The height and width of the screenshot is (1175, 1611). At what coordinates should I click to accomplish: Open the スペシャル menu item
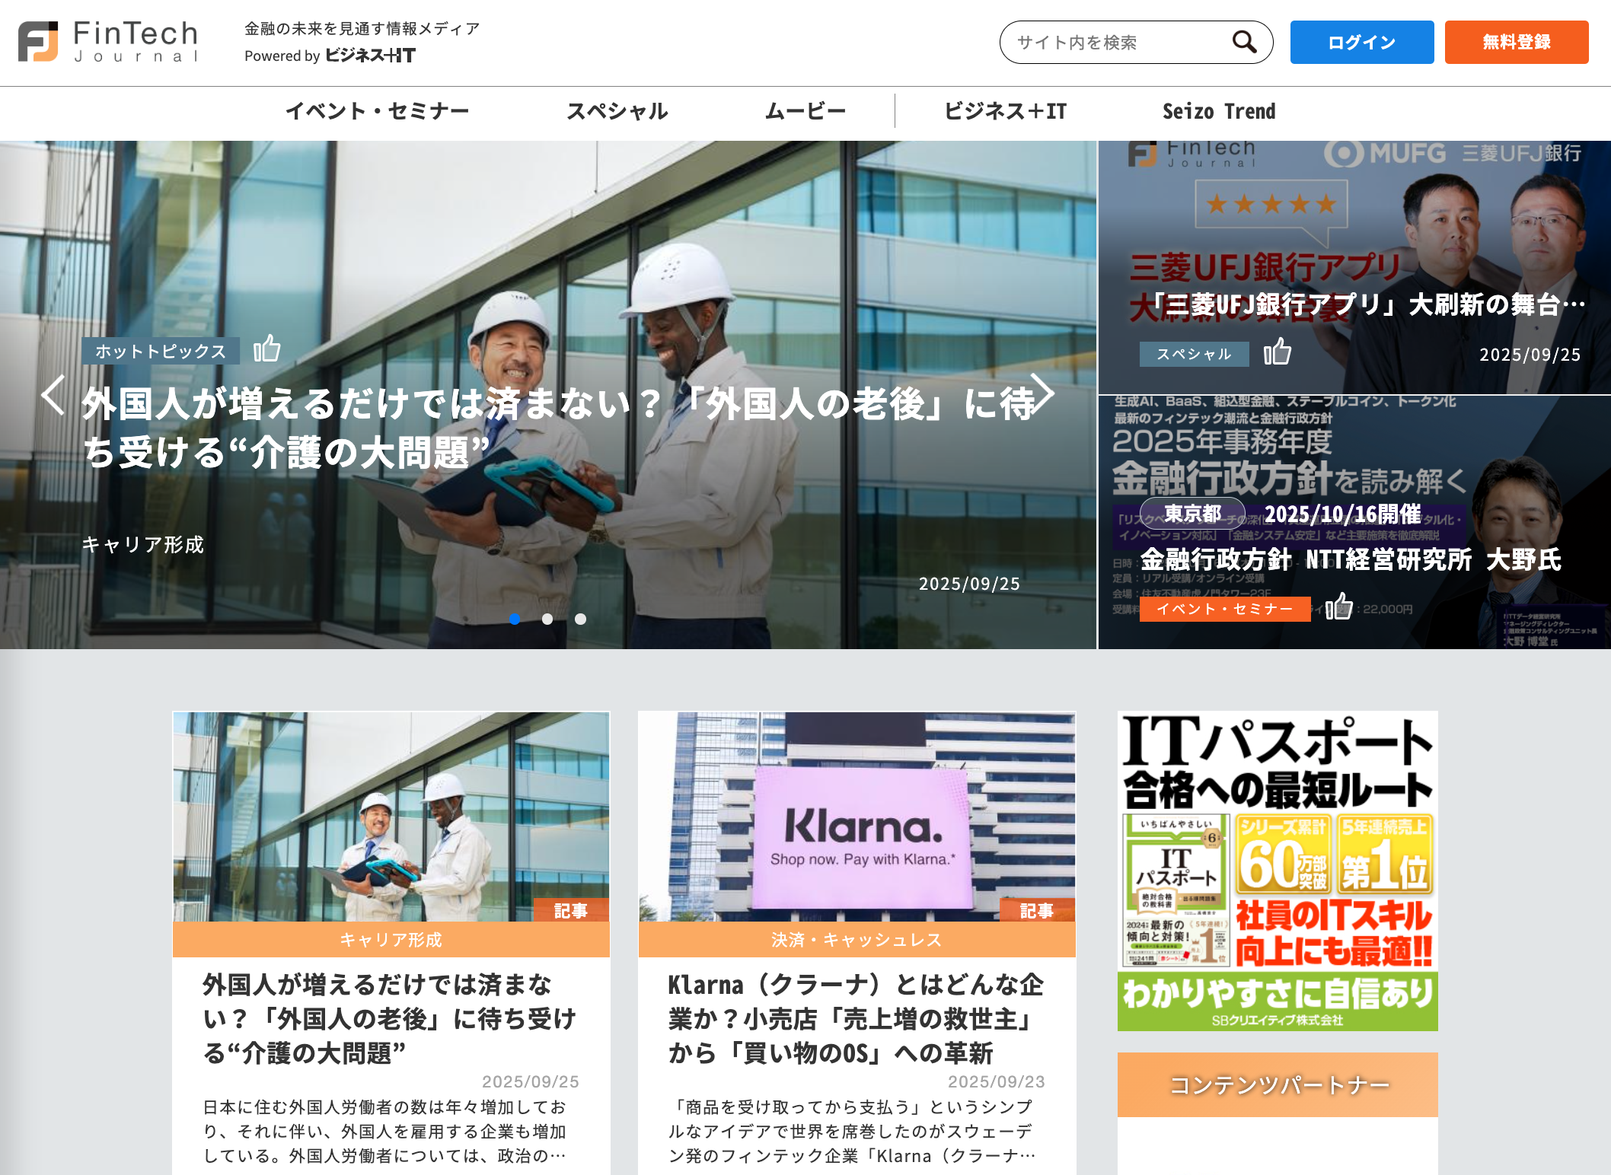pyautogui.click(x=617, y=111)
